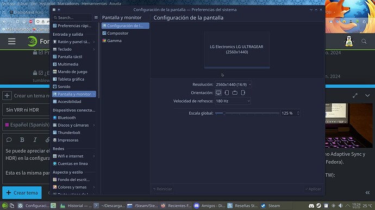Open the application launcher in the taskbar
Screen dimensions: 375x210
(5, 206)
